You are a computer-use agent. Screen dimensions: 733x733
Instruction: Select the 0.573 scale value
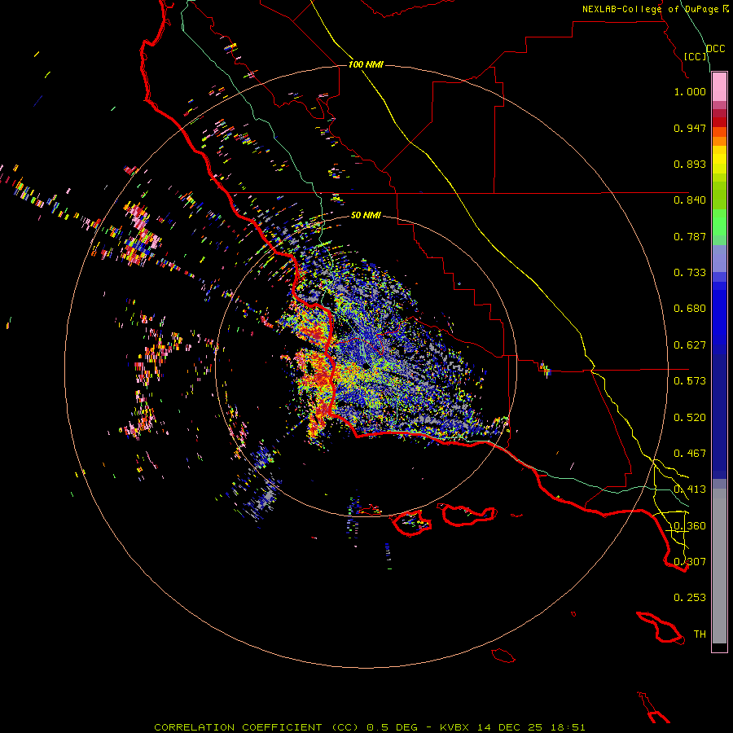(690, 381)
